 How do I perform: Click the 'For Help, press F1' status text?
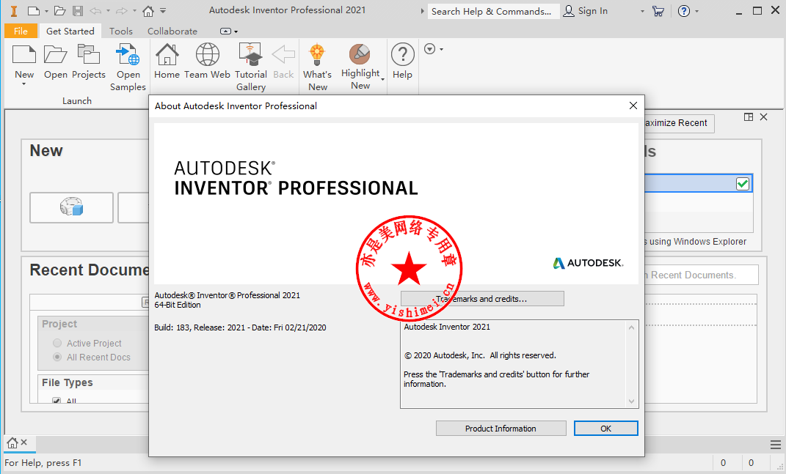43,463
